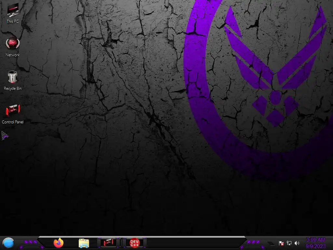
Task: Open the Control Panel desktop shortcut
Action: point(13,114)
